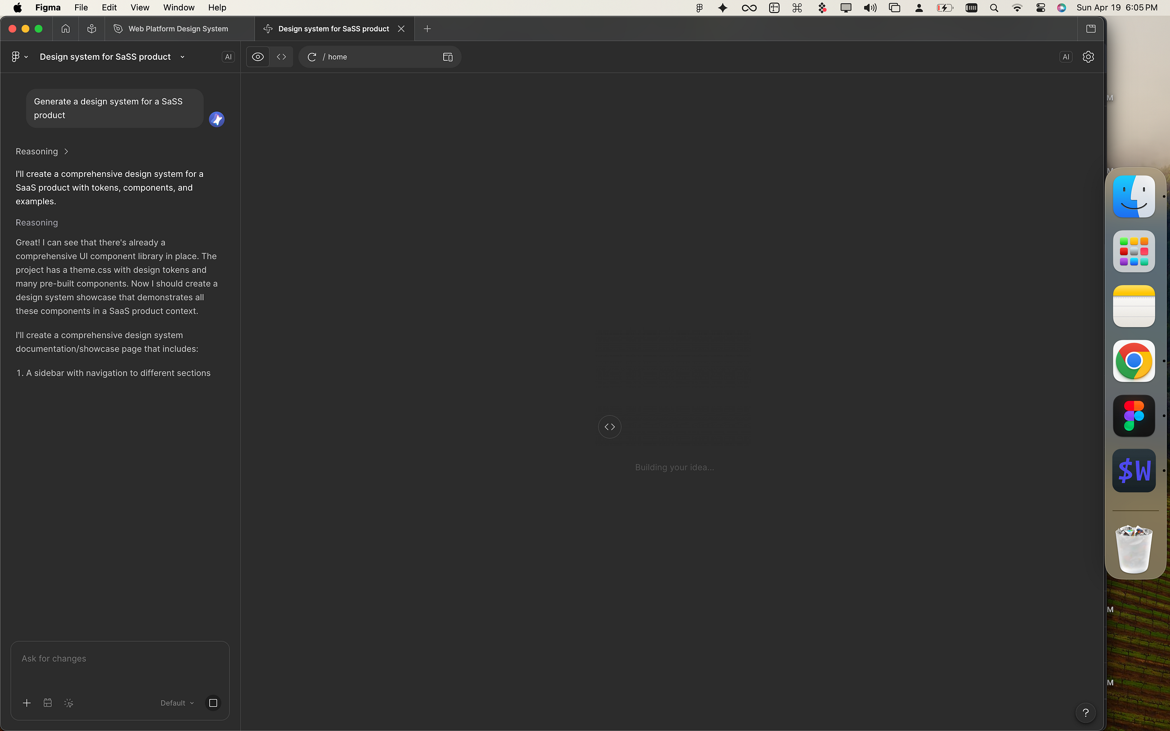
Task: Click the infinity-loop menu bar icon
Action: click(749, 7)
